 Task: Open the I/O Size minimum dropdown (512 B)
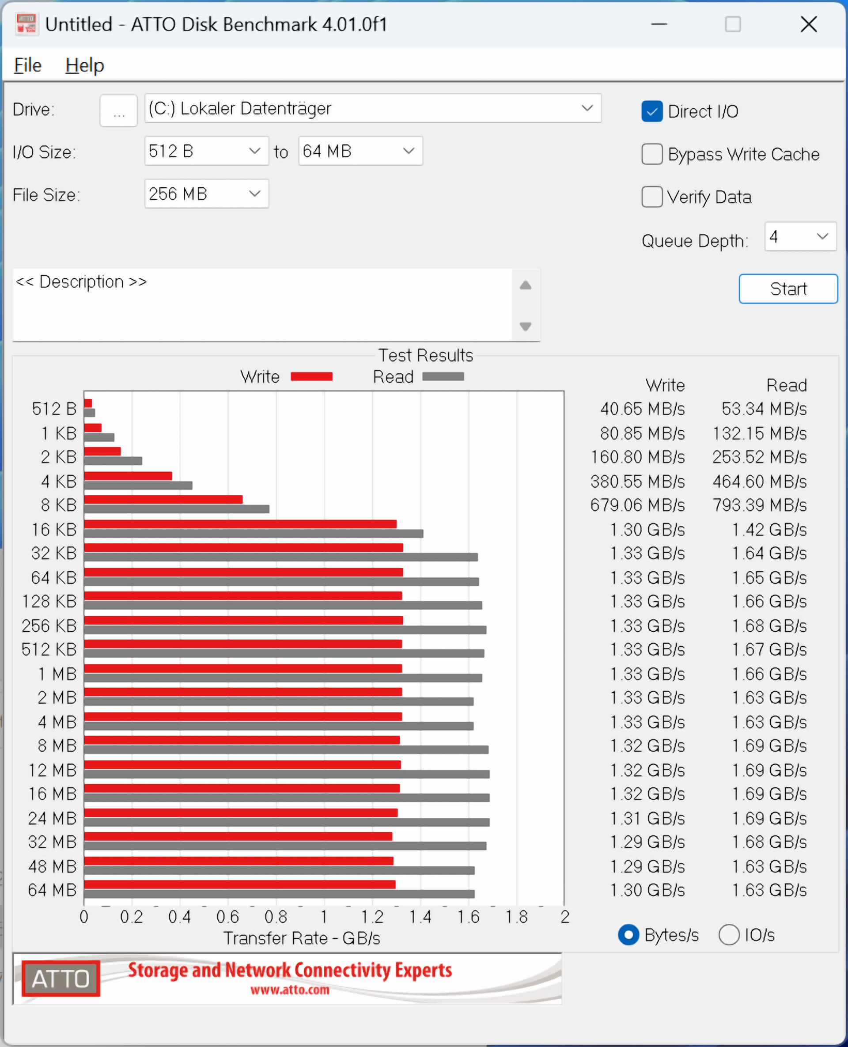pyautogui.click(x=206, y=151)
